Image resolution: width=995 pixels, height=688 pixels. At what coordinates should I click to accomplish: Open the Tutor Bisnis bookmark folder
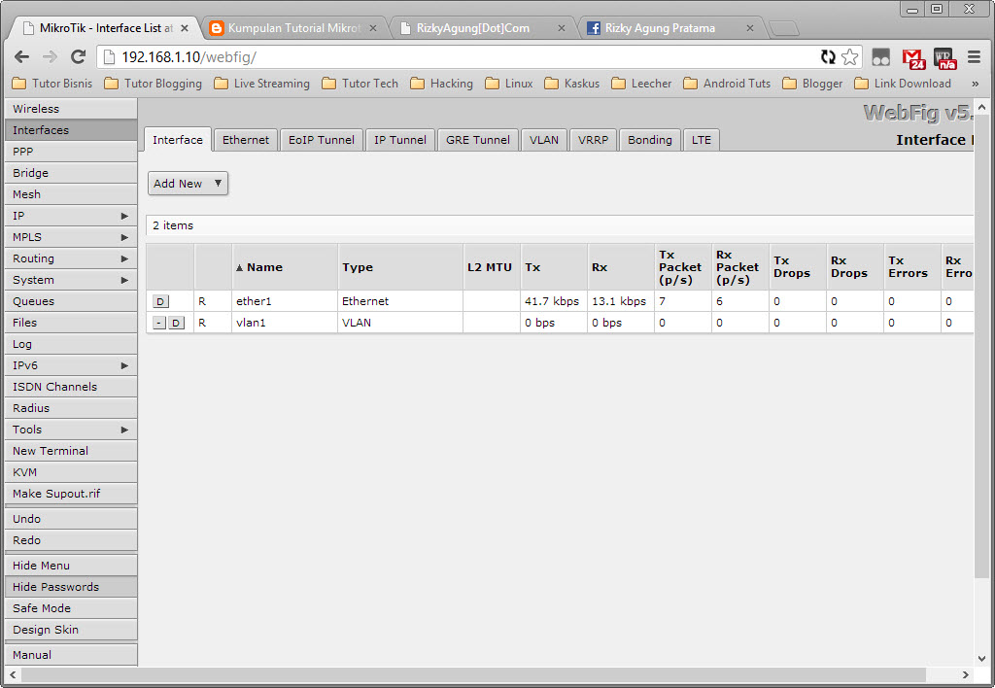click(52, 84)
